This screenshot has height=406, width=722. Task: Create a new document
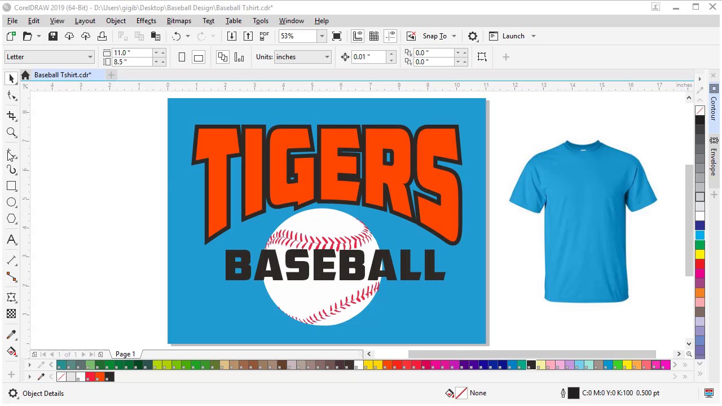(x=11, y=36)
